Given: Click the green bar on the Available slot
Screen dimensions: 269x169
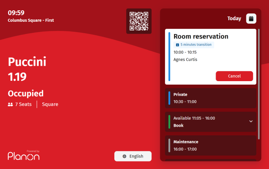Looking at the screenshot, I should (x=169, y=122).
